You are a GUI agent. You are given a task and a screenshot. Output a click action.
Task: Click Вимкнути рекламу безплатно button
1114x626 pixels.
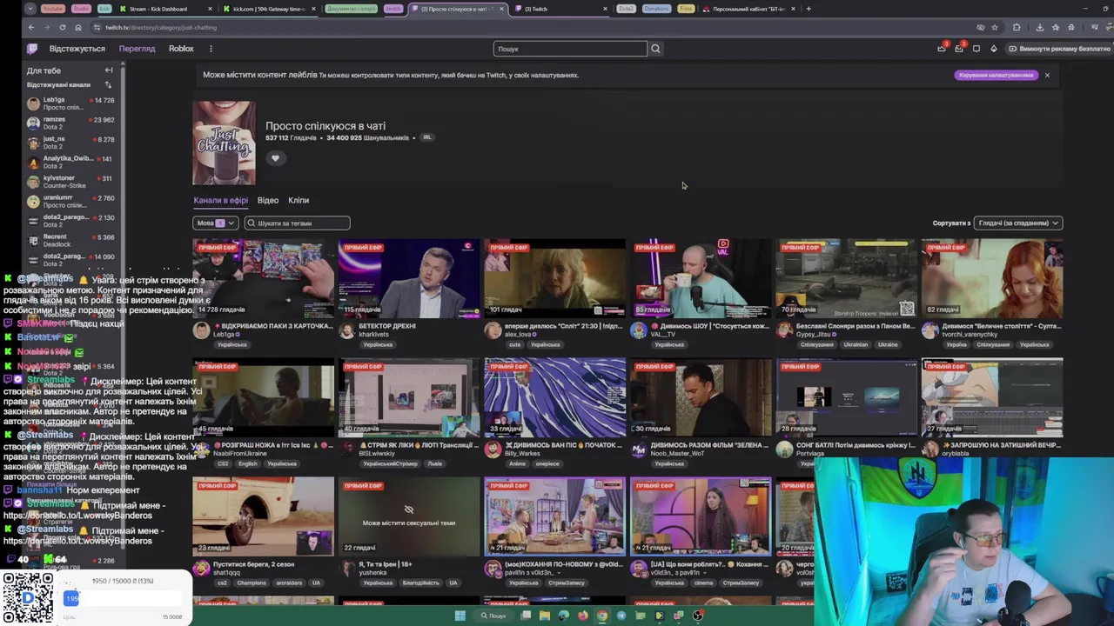(x=1059, y=49)
